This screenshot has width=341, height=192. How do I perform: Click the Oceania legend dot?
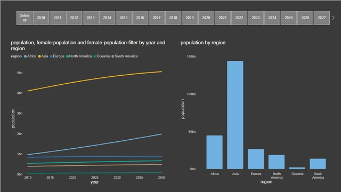(x=95, y=57)
